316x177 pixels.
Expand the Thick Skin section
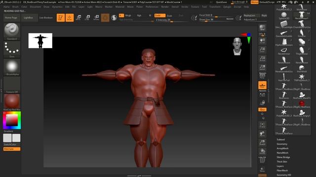coord(282,162)
